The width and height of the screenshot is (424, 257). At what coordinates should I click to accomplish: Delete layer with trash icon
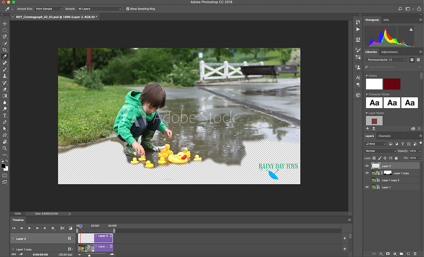pyautogui.click(x=415, y=254)
